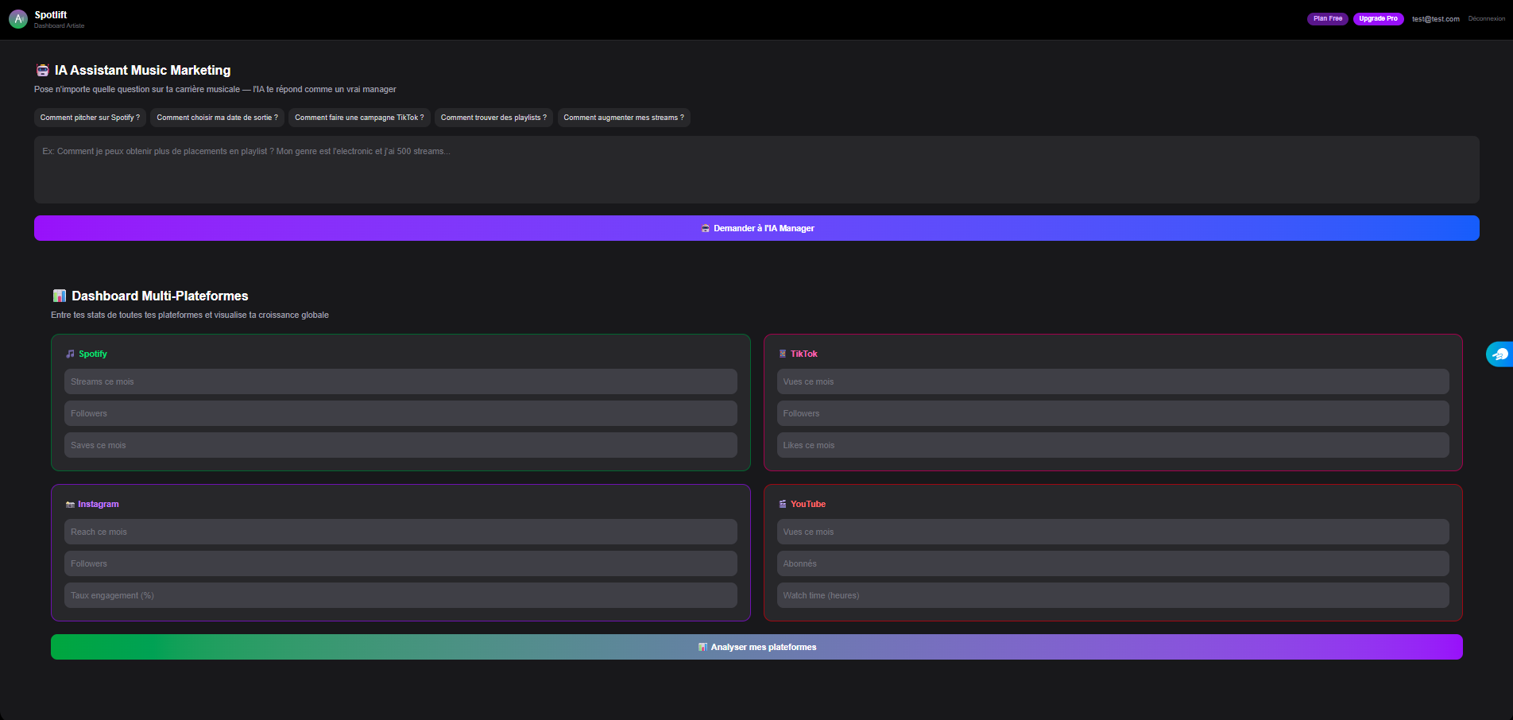Select 'Comment choisir ma date de sortie ?' chip
This screenshot has width=1513, height=720.
point(217,118)
